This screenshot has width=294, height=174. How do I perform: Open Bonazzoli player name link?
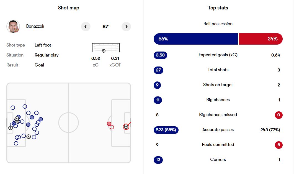pyautogui.click(x=35, y=26)
